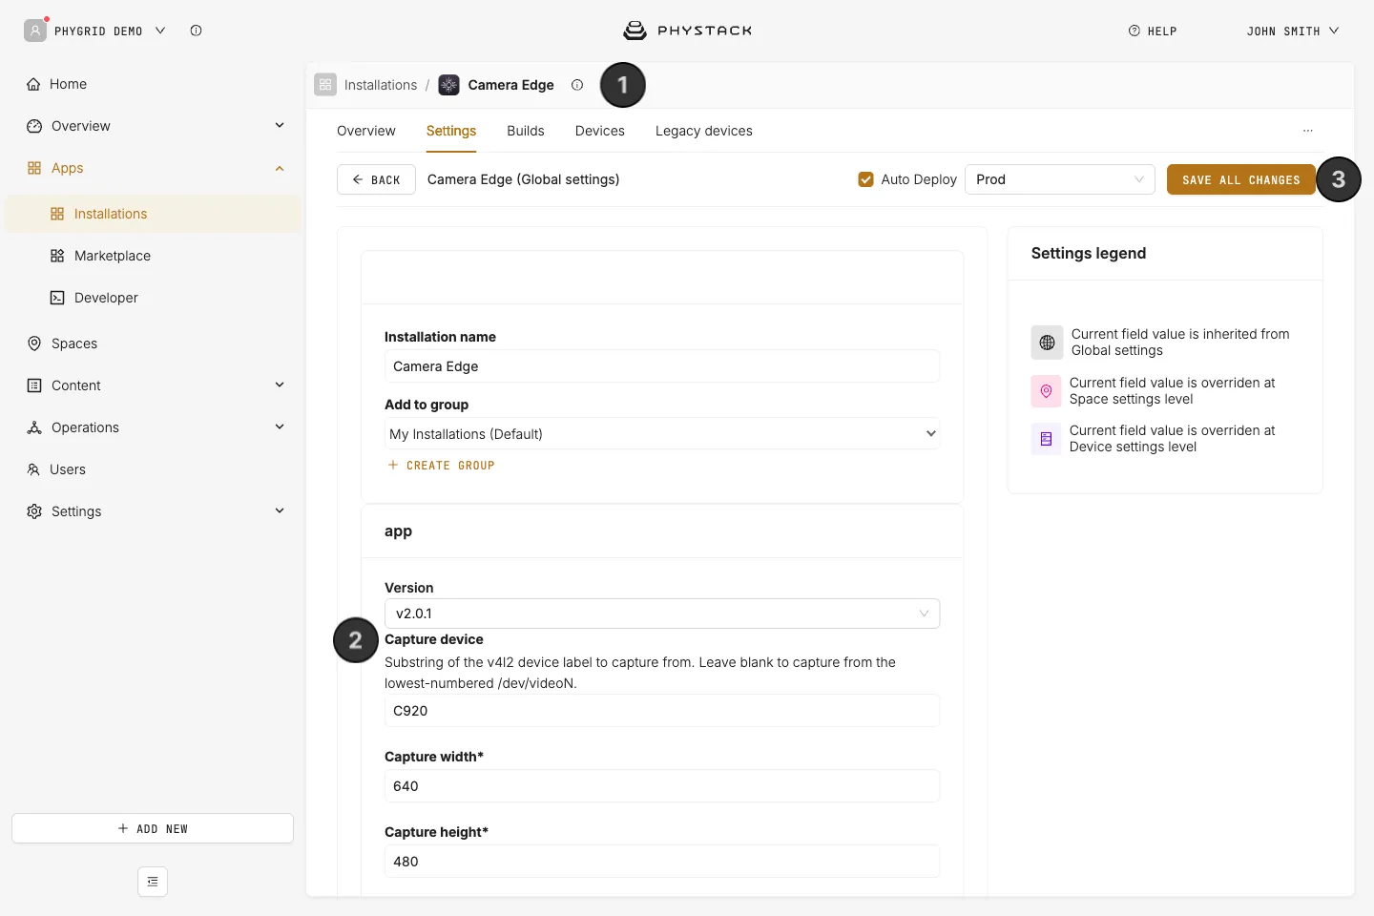Click the info icon beside PHYGRID DEMO
1374x916 pixels.
tap(196, 31)
